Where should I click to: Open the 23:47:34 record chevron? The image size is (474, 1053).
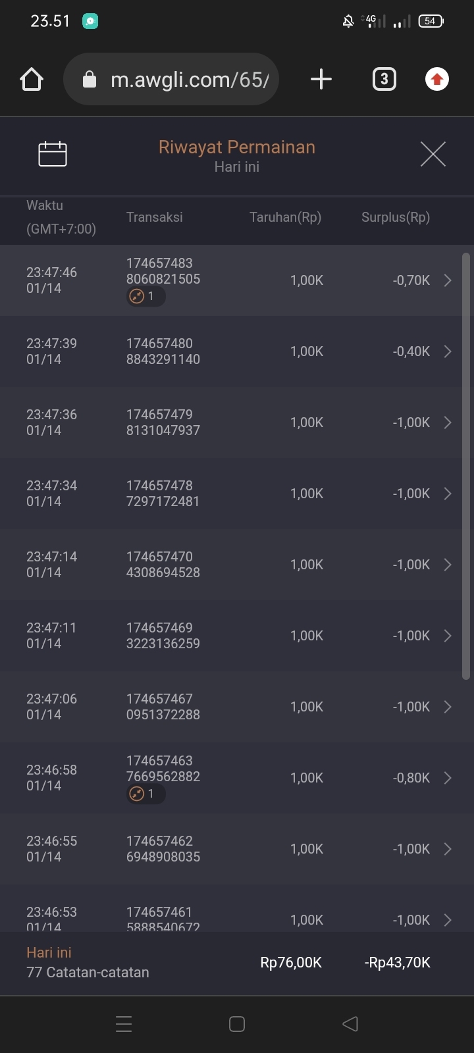(448, 494)
